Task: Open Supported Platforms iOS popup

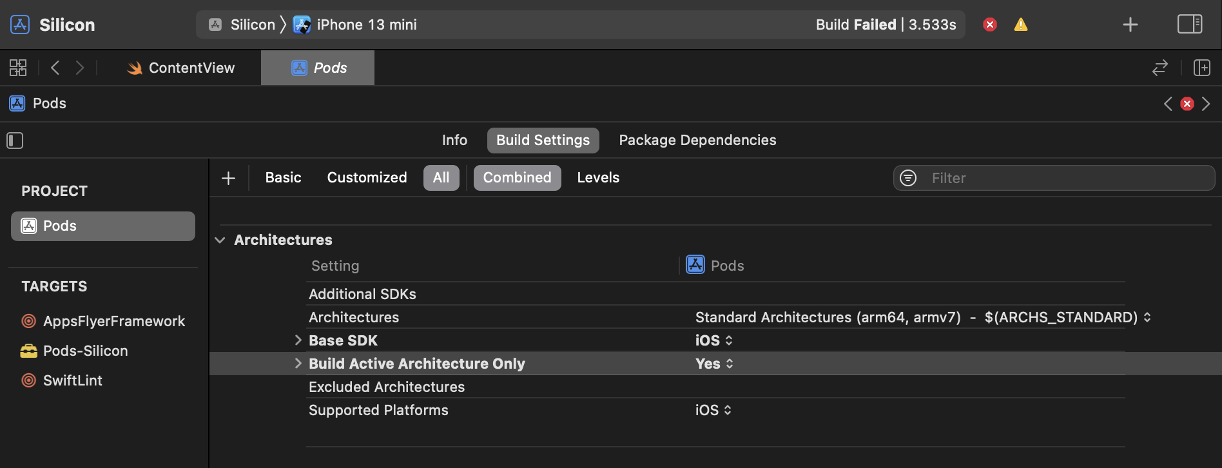Action: [713, 410]
